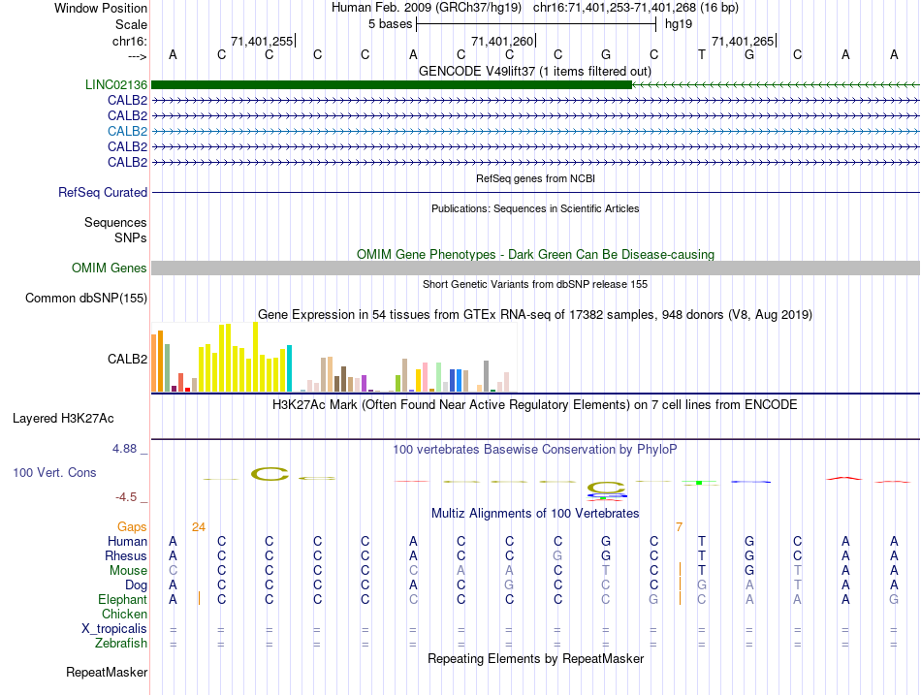This screenshot has width=921, height=695.
Task: Select the Human alignment row label
Action: click(127, 541)
